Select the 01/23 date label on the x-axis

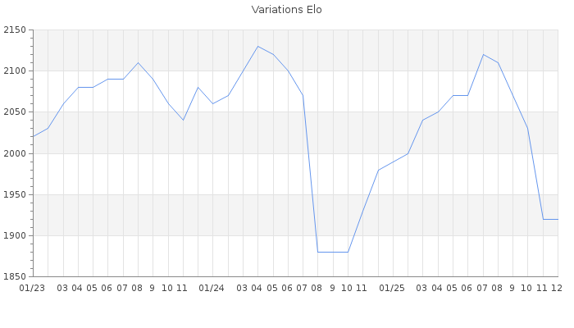32,288
